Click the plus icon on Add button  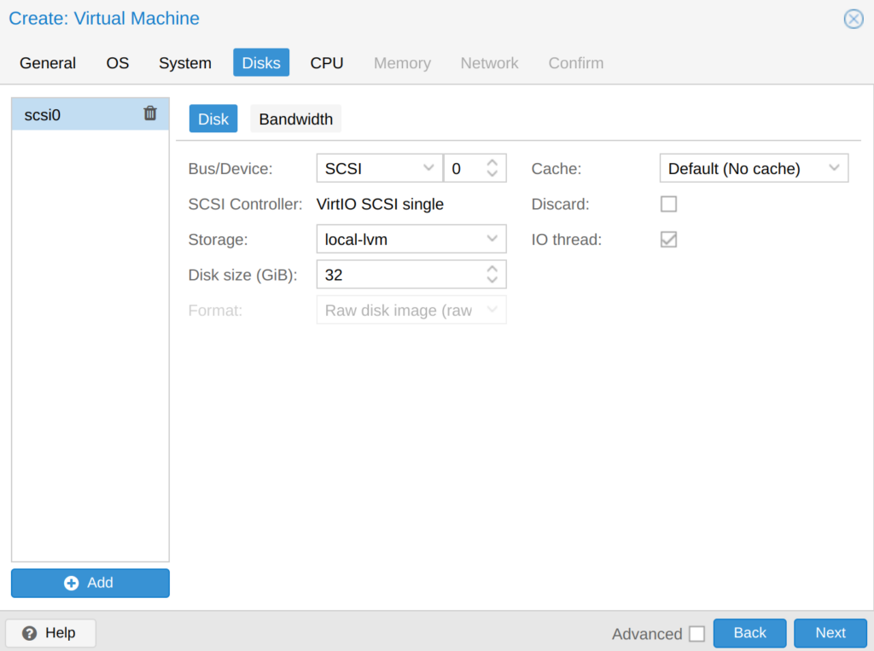tap(71, 583)
